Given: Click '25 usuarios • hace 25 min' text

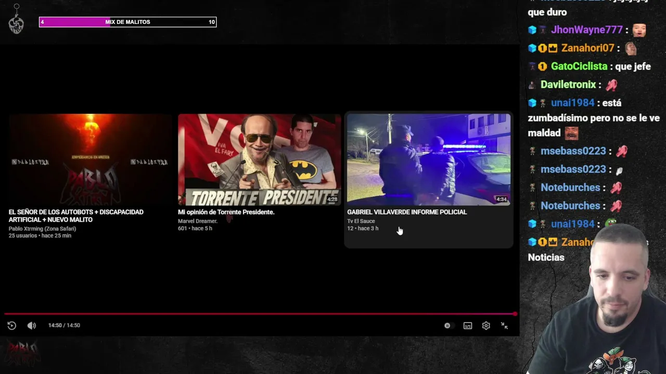Looking at the screenshot, I should coord(40,236).
